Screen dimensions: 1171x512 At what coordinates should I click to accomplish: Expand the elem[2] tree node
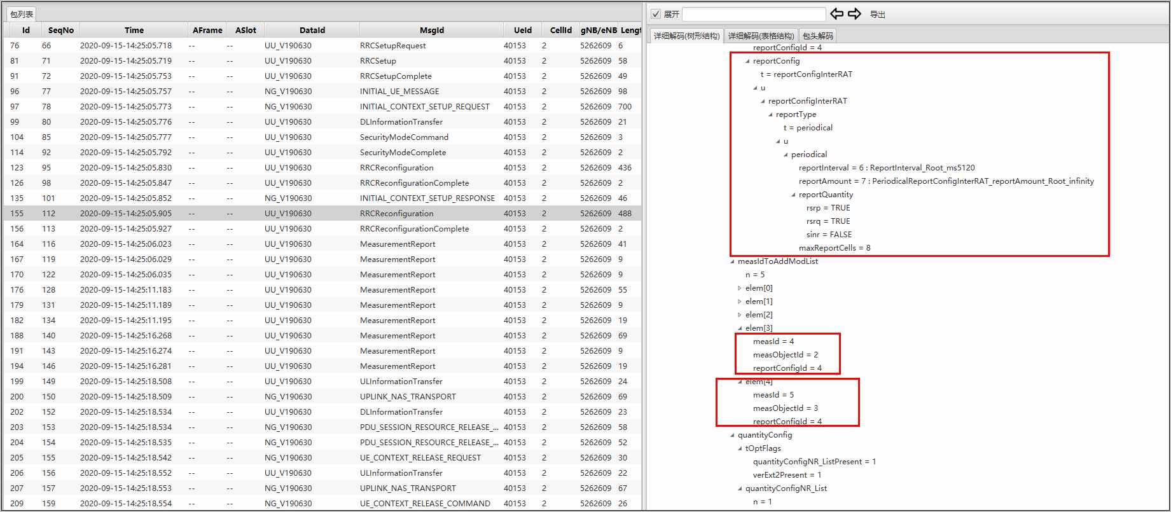click(x=739, y=315)
